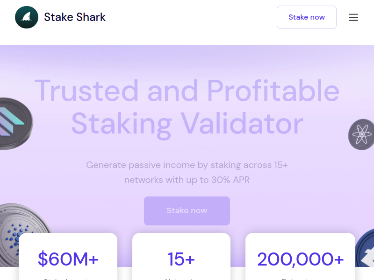Click the cut-off caption below 200,000+

(300, 279)
